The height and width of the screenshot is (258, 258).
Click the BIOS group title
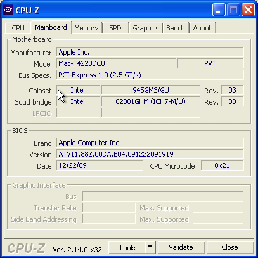click(20, 131)
